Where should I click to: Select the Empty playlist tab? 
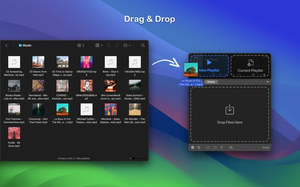[211, 82]
